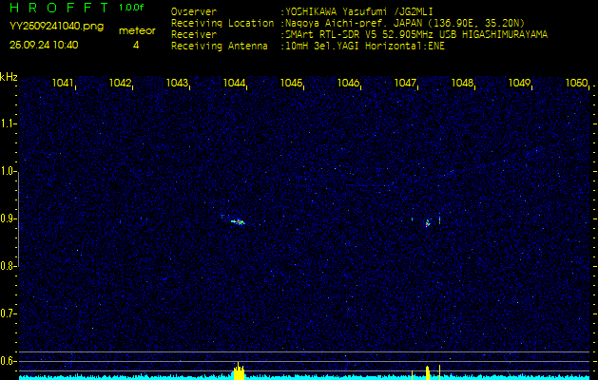
Task: Click the meteor count number 4
Action: pos(136,45)
